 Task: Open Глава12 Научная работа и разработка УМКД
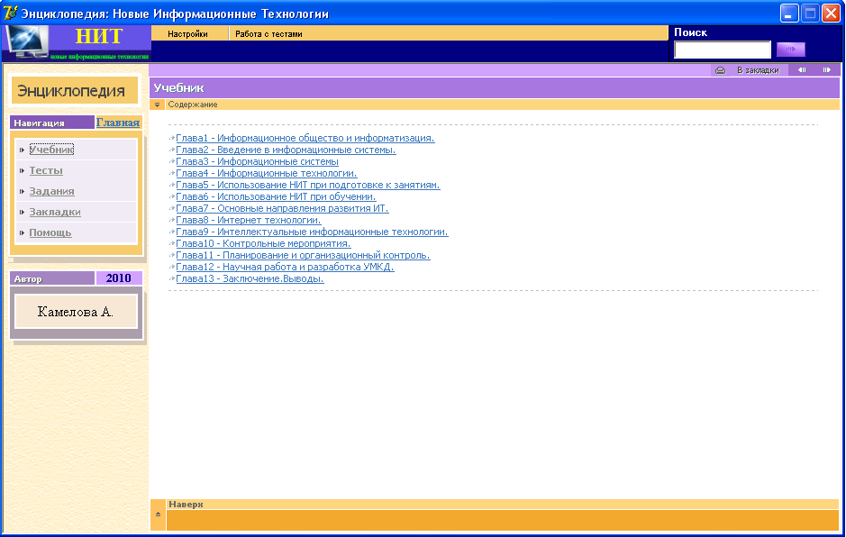[285, 268]
